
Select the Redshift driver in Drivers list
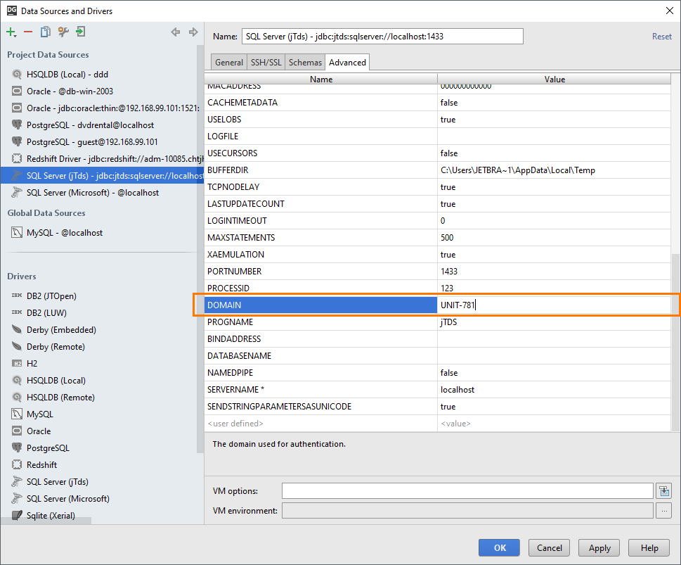tap(42, 465)
